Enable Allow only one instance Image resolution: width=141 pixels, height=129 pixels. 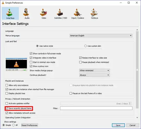click(7, 85)
